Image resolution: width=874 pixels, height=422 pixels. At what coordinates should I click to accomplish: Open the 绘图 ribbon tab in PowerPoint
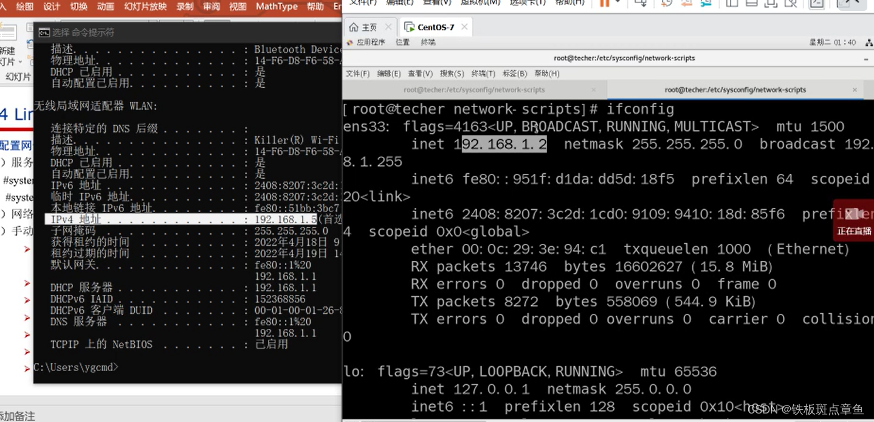point(25,7)
